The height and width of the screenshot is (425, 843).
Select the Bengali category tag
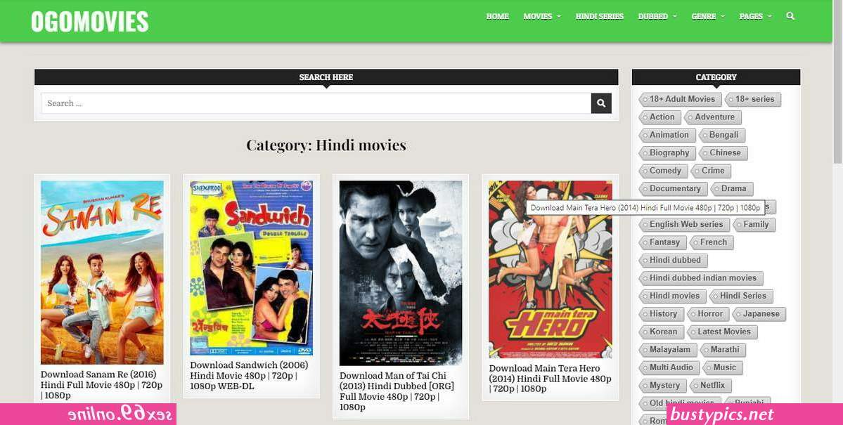click(x=722, y=135)
